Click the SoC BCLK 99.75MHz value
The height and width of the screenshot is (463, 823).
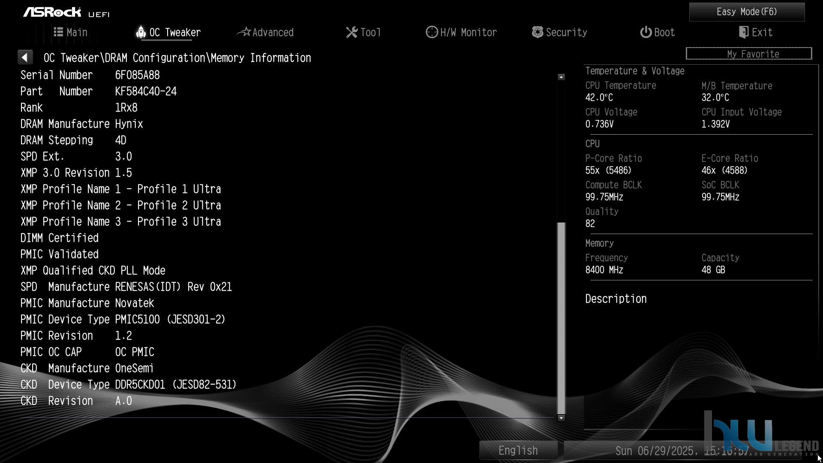[721, 197]
